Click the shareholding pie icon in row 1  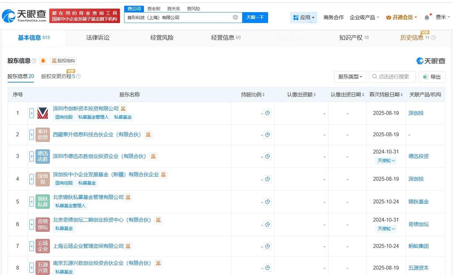[x=268, y=113]
